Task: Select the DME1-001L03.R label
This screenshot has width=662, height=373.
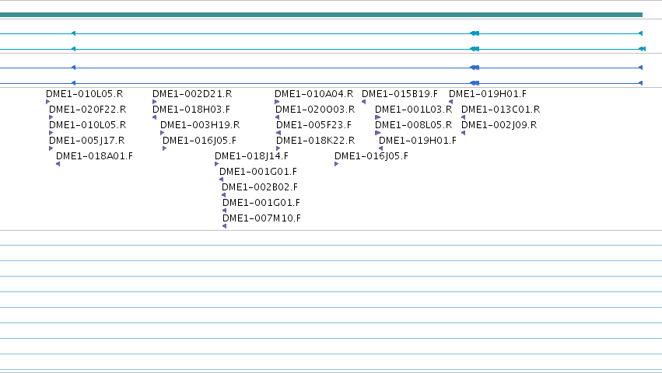Action: (413, 110)
